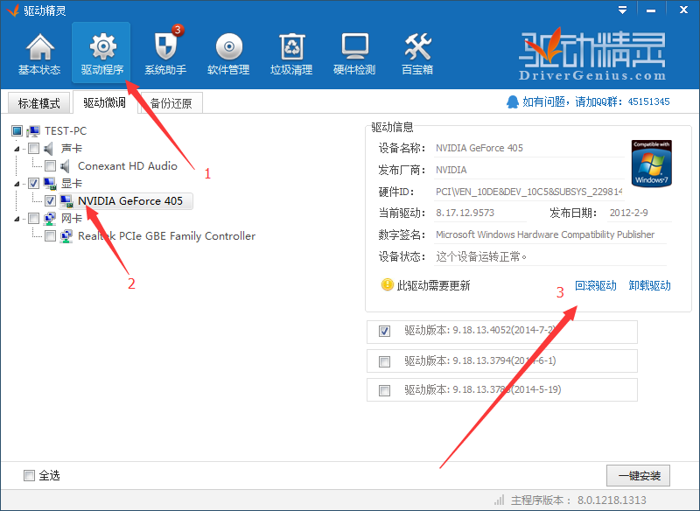Click the 当前驱动 8.17.12.9573 value
Viewport: 700px width, 511px height.
[x=465, y=213]
